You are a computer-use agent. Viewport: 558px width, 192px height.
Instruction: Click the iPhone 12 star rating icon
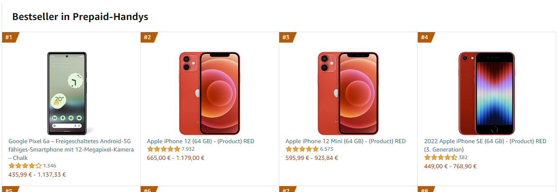163,149
